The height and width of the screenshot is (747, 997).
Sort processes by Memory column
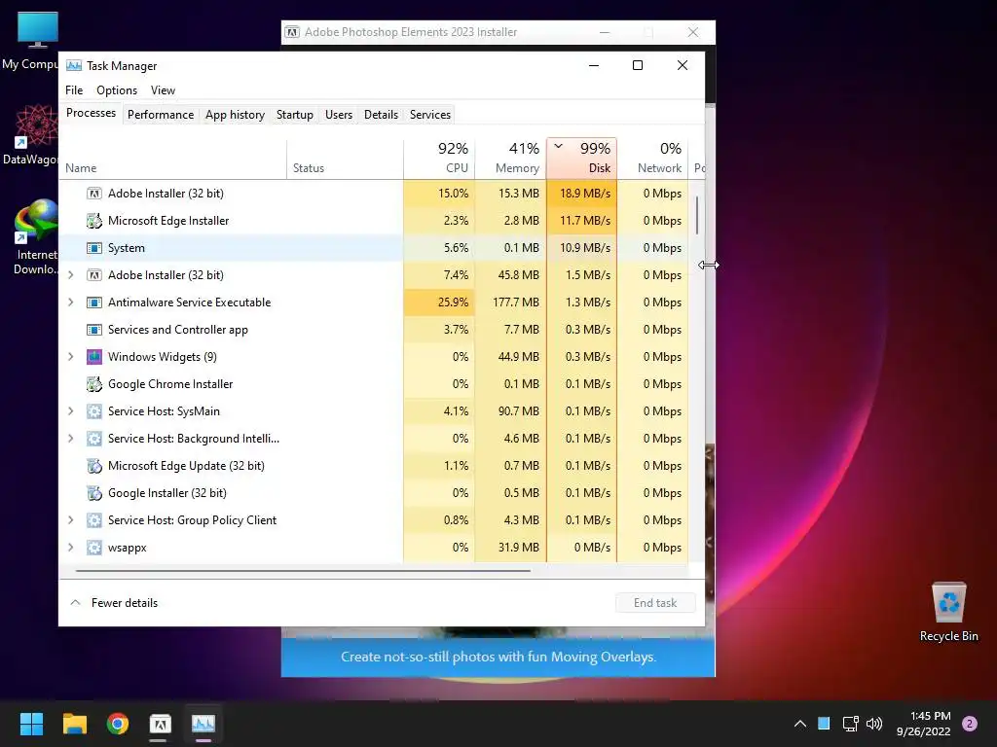point(510,159)
